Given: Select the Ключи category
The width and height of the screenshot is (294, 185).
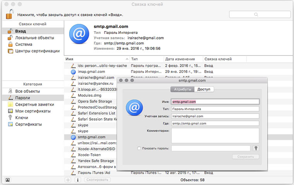Looking at the screenshot, I should [22, 118].
